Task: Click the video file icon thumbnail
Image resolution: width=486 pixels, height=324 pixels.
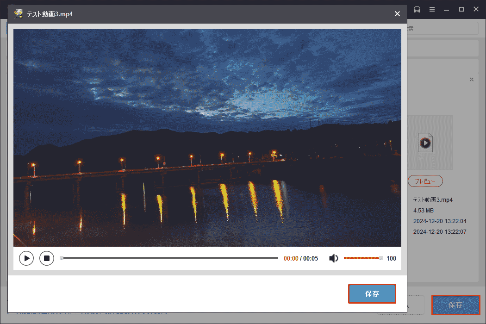Action: [425, 143]
